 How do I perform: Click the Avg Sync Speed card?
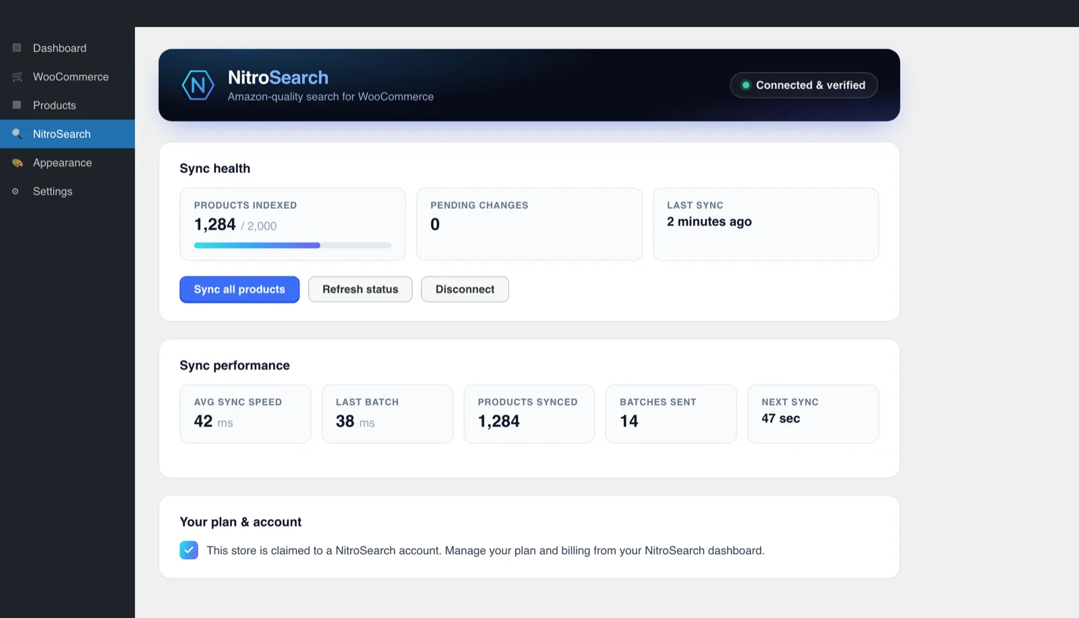[x=245, y=414]
